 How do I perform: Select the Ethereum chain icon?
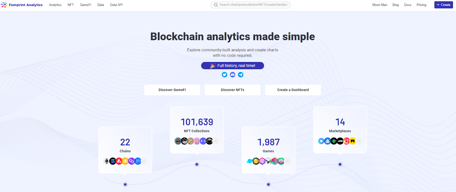[x=106, y=161]
